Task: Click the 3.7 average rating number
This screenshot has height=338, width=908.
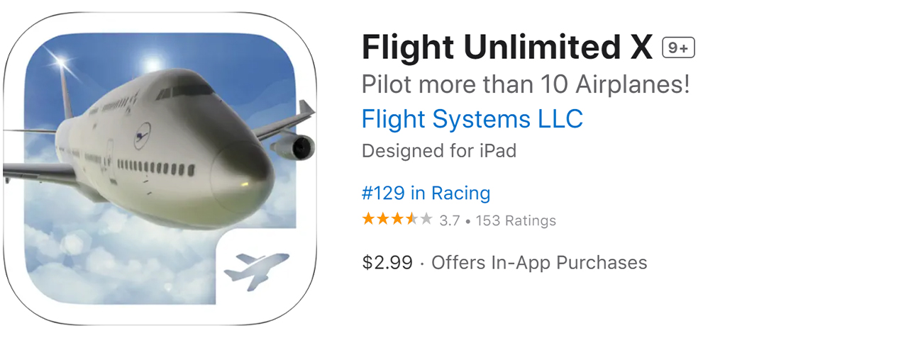Action: point(450,220)
